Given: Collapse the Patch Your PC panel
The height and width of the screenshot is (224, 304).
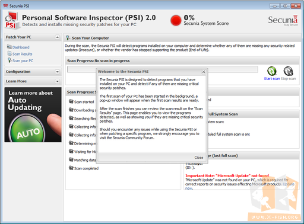Looking at the screenshot, I should tap(57, 37).
